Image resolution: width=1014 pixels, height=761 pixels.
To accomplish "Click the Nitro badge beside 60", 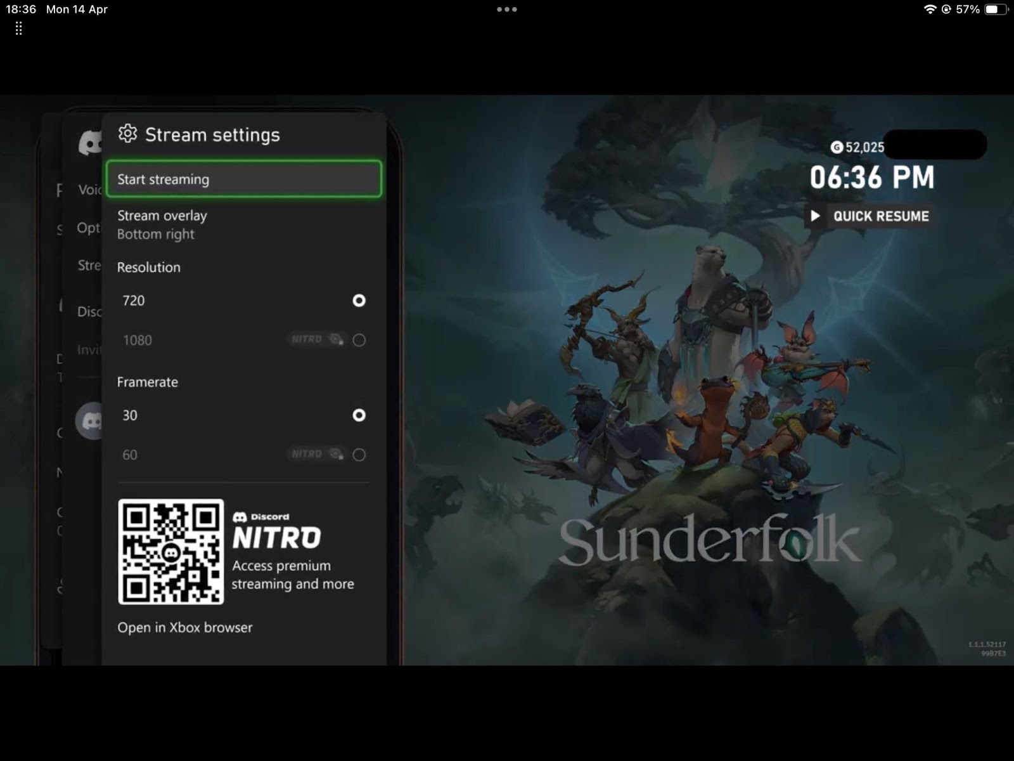I will coord(318,454).
